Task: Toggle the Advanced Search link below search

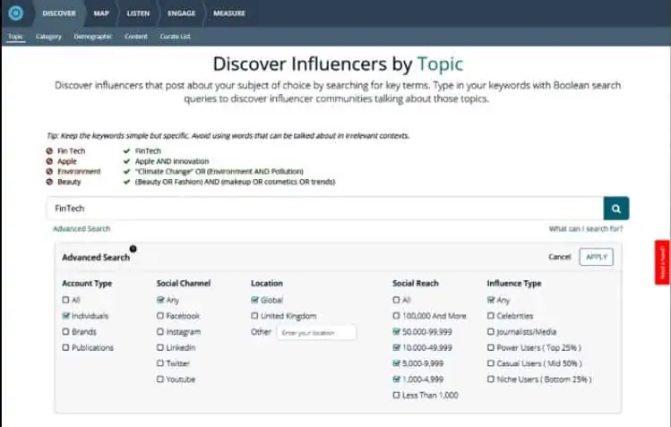Action: click(82, 229)
